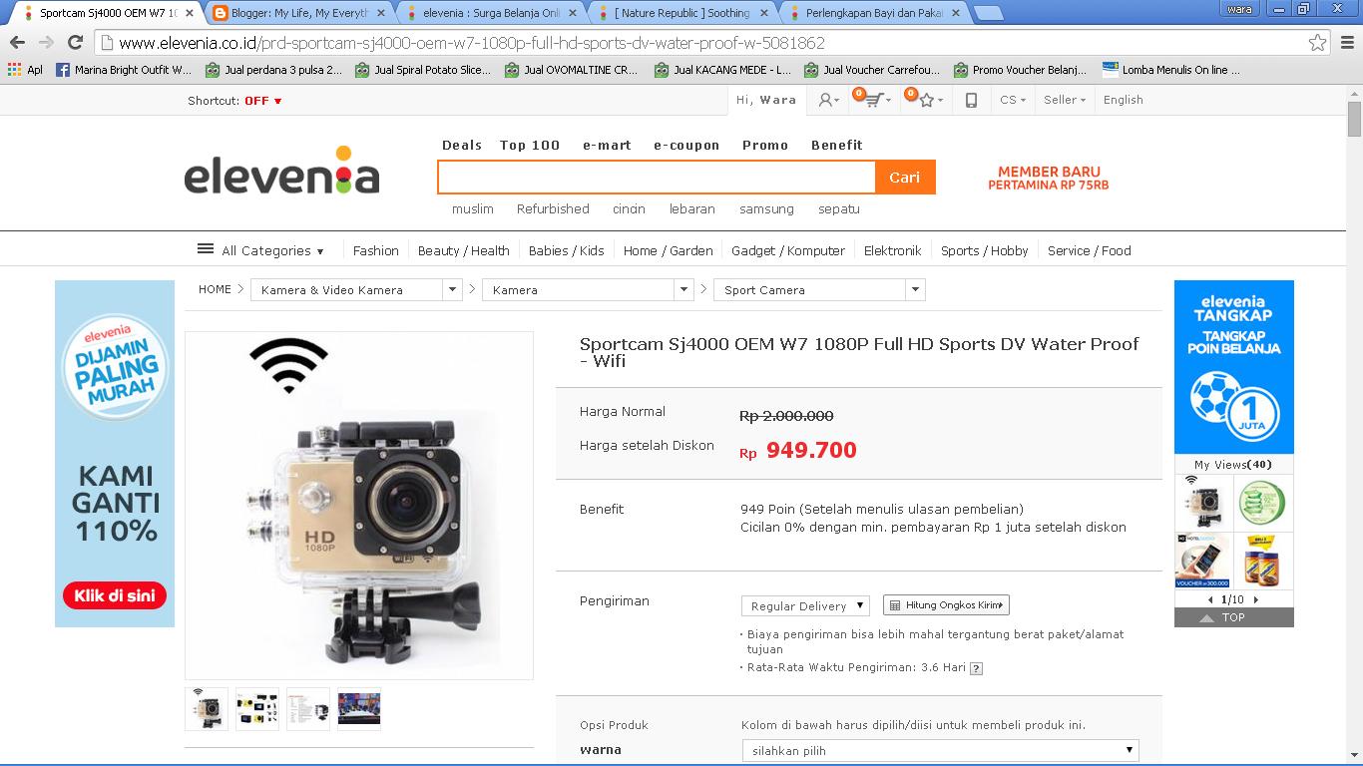Screen dimensions: 1363x766
Task: Open the Apps bookmark shortcut
Action: pos(25,70)
